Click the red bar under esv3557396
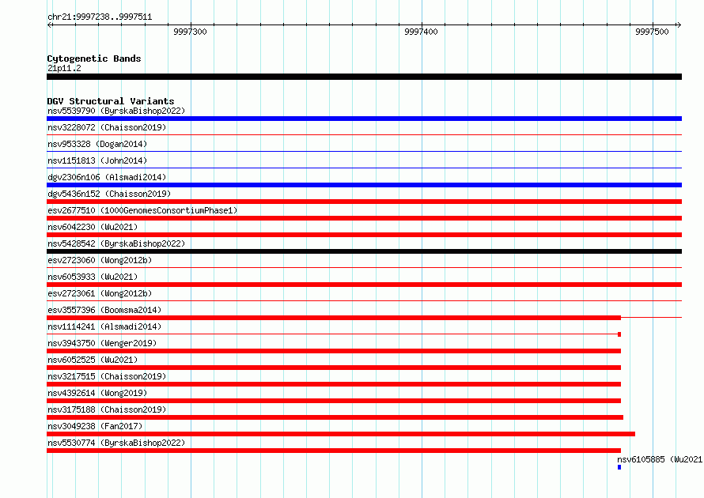This screenshot has height=498, width=704. [334, 318]
